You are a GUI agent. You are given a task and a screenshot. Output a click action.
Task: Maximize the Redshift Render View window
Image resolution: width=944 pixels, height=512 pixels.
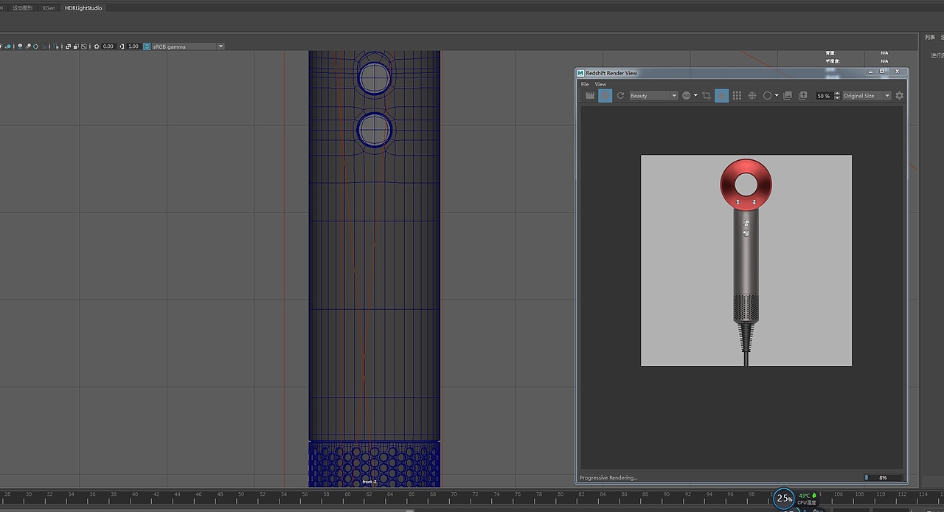pos(882,72)
